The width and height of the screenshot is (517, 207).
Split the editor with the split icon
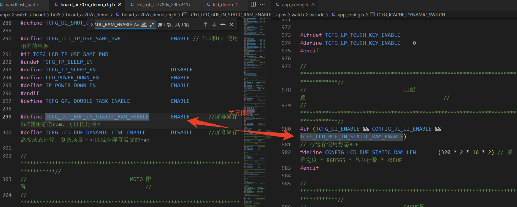point(253,4)
